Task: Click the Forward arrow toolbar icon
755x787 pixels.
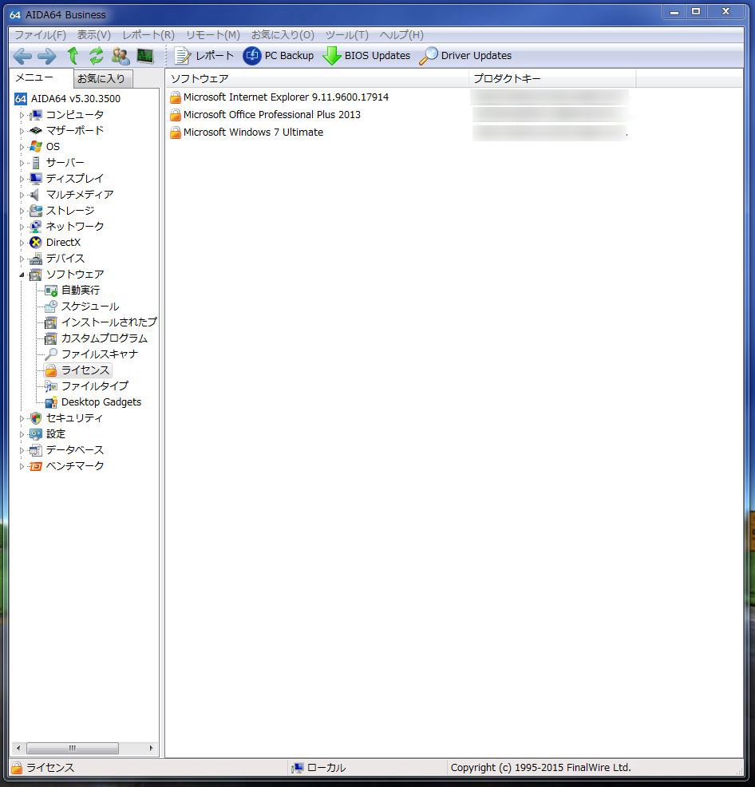Action: pyautogui.click(x=46, y=56)
